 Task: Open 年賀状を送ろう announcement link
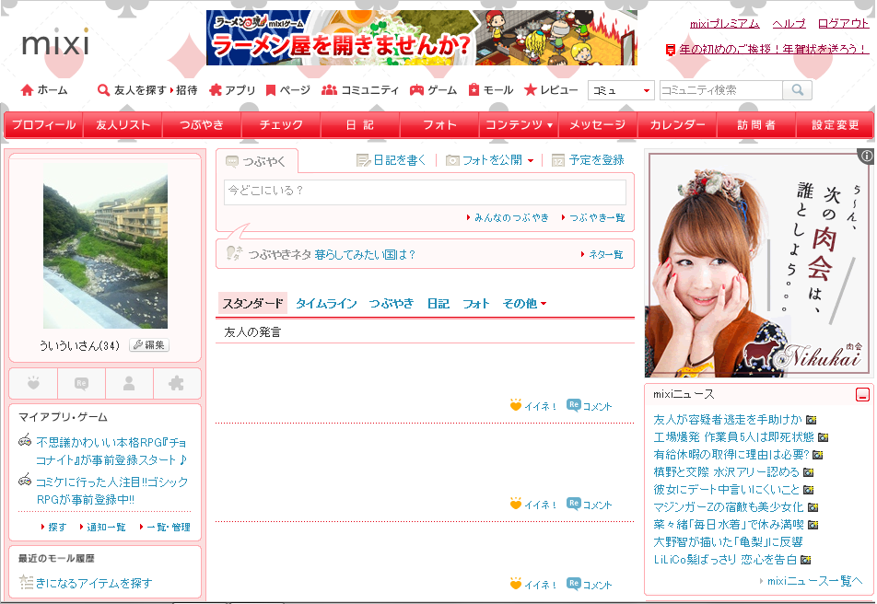tap(774, 49)
